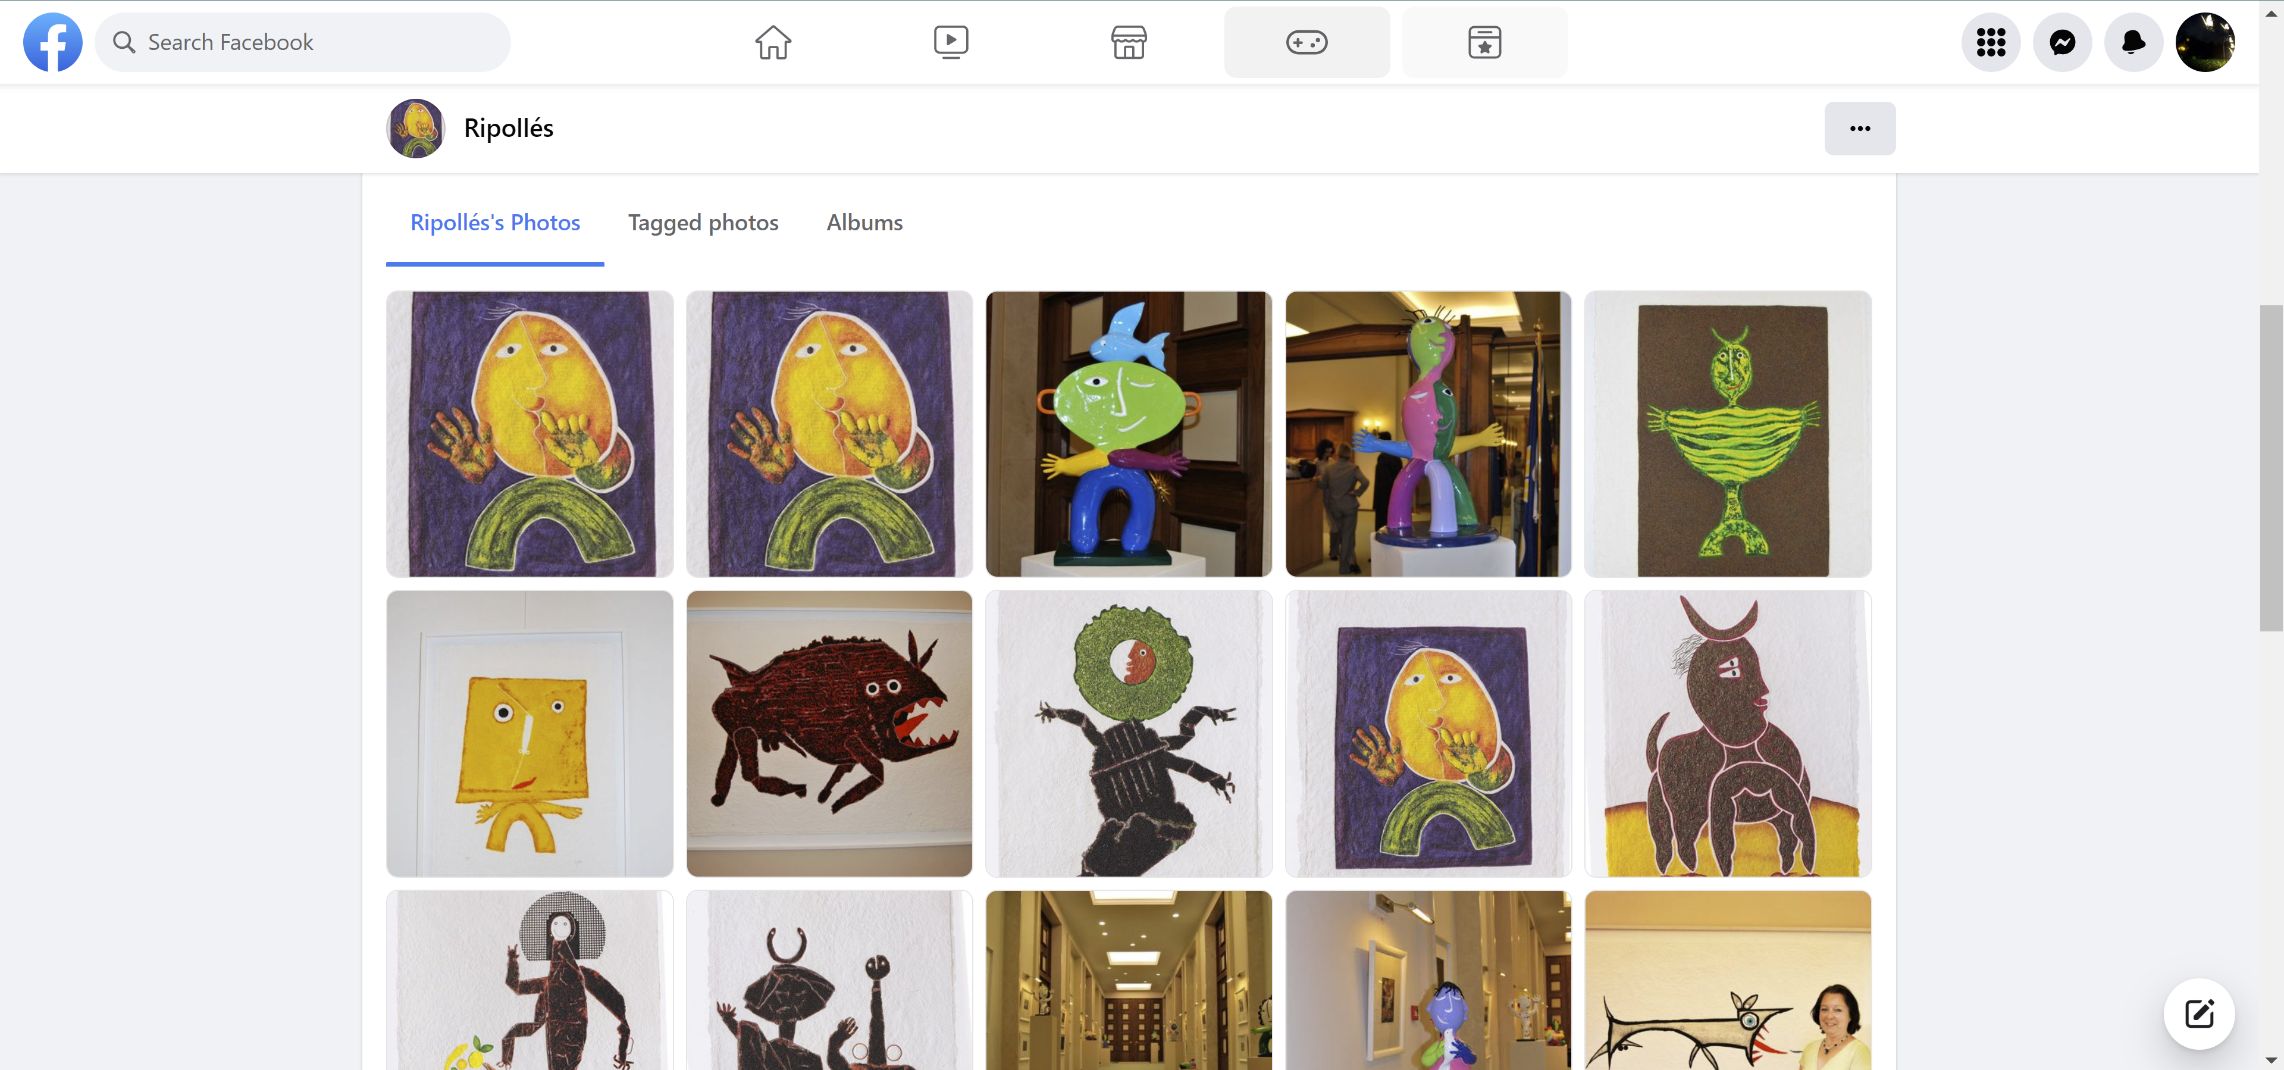Open the blue-headed sculpture in corridor photo

tap(1428, 980)
